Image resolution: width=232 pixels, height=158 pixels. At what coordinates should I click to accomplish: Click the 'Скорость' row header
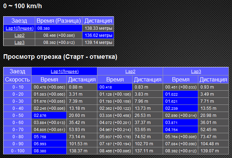tap(17, 80)
